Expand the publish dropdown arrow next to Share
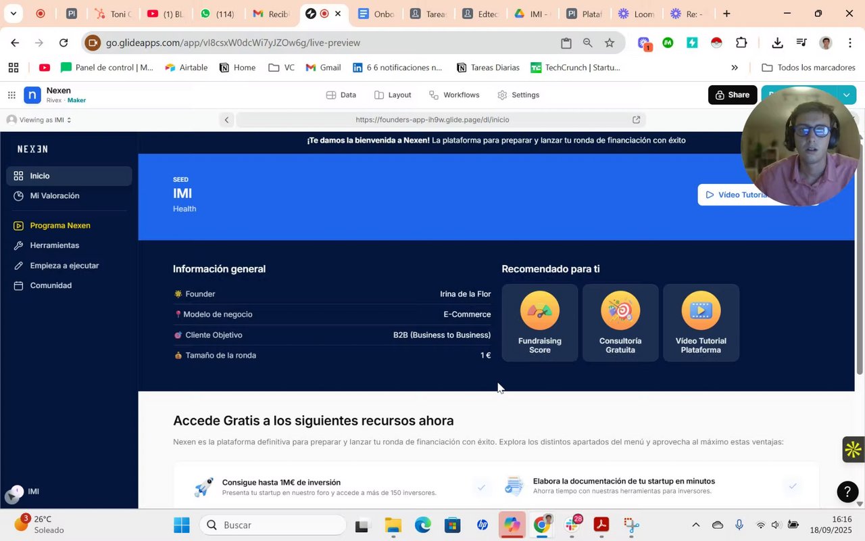865x541 pixels. (x=846, y=95)
